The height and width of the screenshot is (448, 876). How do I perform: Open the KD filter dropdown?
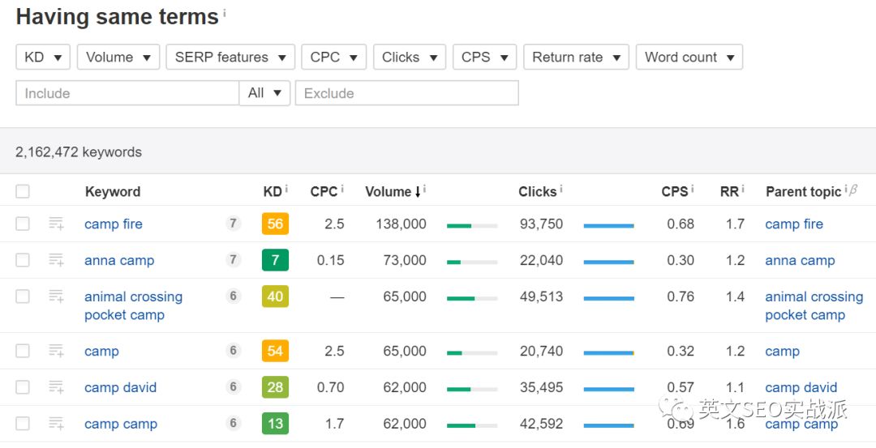pos(43,57)
